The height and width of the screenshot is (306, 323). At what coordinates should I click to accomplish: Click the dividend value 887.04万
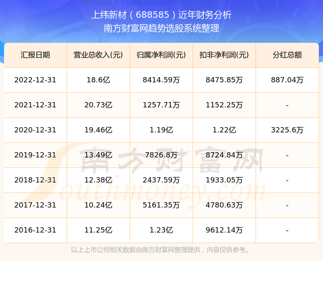287,80
